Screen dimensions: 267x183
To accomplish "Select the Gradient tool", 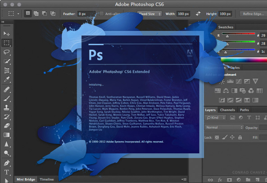I will (7, 135).
